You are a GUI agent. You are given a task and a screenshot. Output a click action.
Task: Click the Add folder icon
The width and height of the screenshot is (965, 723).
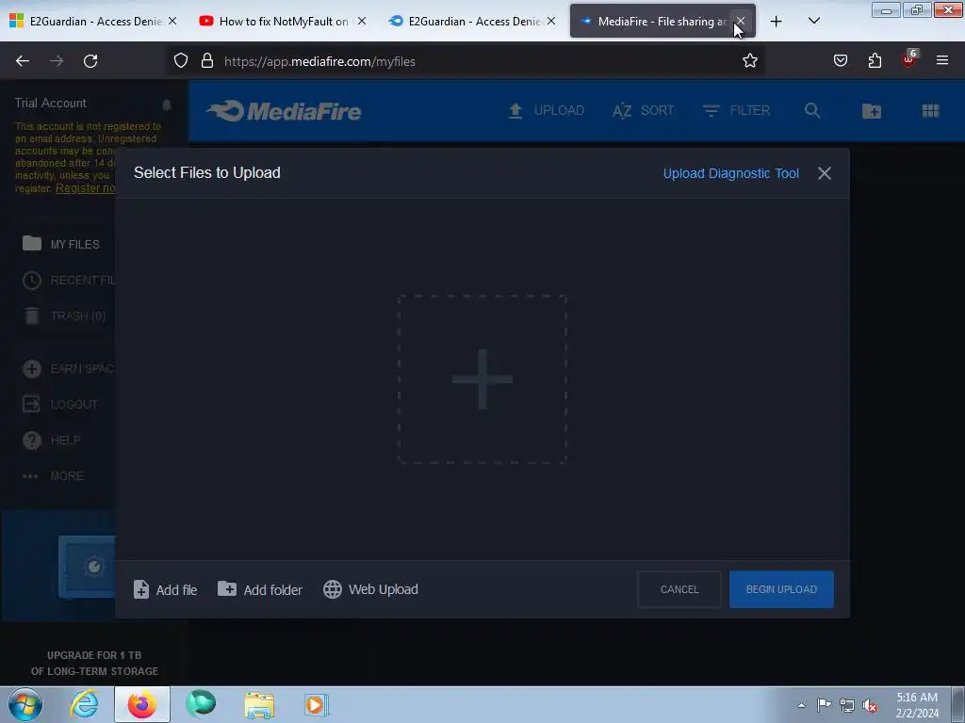click(226, 589)
